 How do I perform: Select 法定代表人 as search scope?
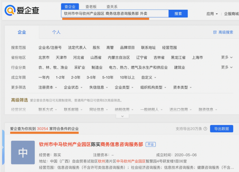(x=77, y=48)
